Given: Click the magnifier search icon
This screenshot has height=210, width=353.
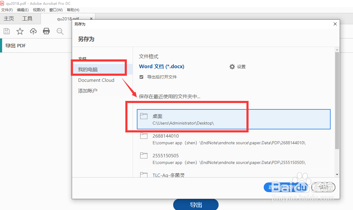Looking at the screenshot, I should click(x=60, y=31).
